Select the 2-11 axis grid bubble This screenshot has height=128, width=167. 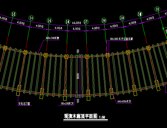(157, 9)
